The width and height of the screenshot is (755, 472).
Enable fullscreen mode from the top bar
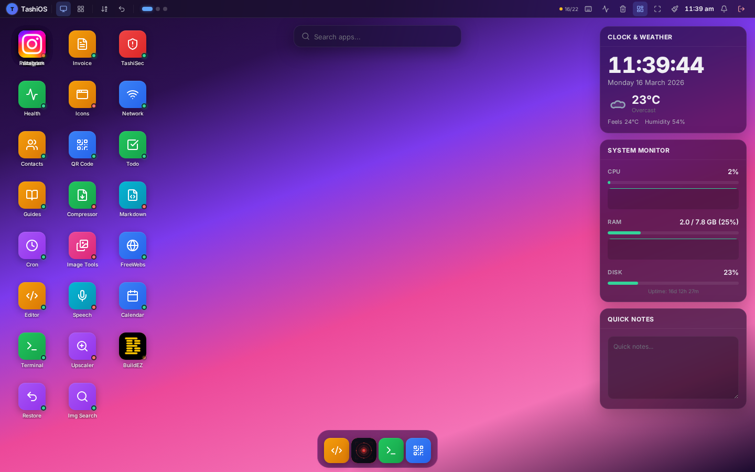[x=657, y=9]
